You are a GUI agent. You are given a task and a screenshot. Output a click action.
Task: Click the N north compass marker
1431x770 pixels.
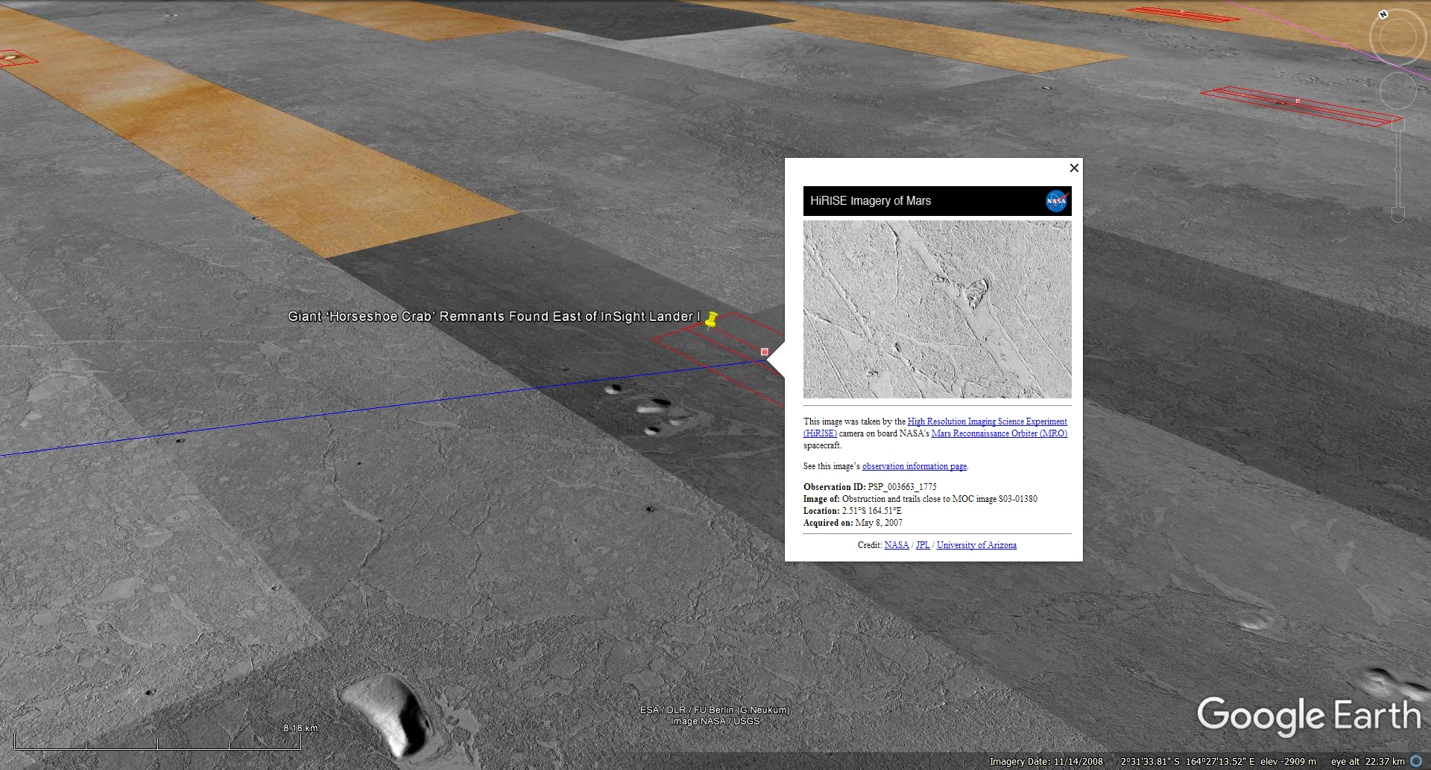tap(1383, 15)
